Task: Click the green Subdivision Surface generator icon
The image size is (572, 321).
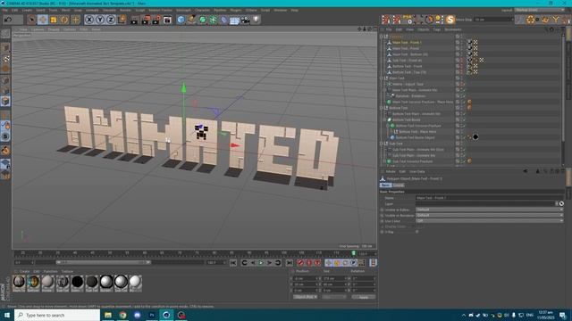Action: click(x=203, y=20)
